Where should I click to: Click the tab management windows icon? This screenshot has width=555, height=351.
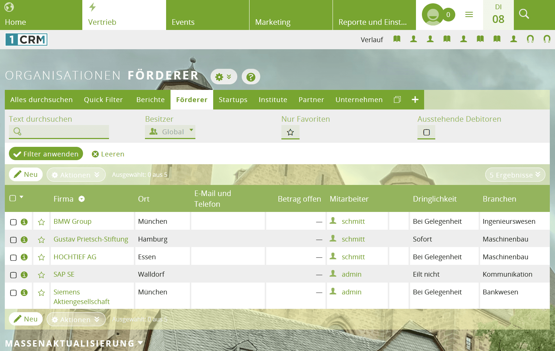pos(397,99)
